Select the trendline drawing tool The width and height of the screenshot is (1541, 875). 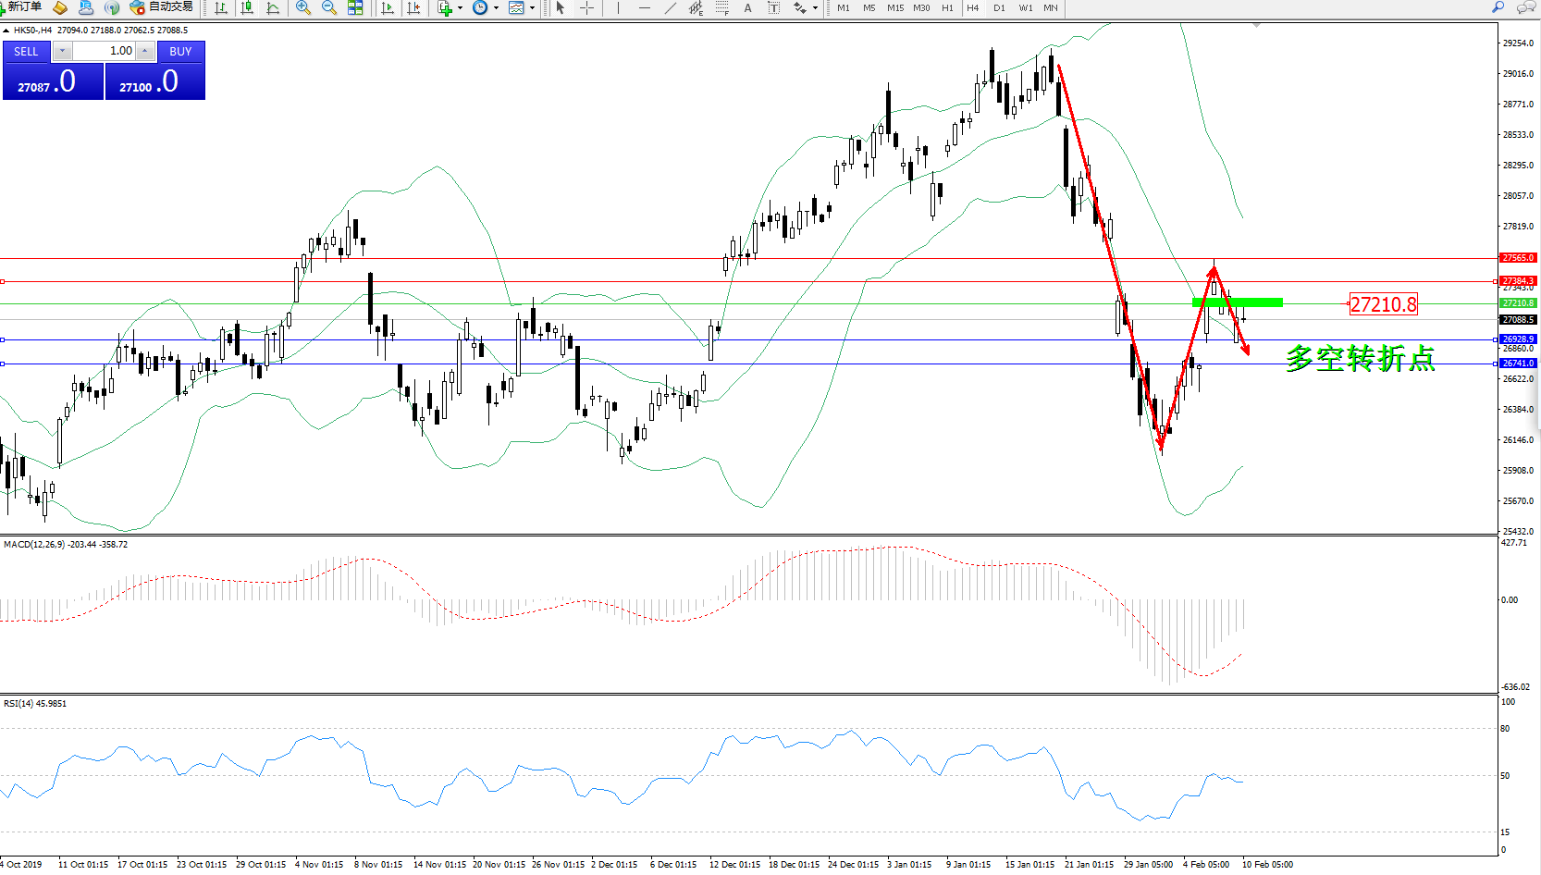click(x=670, y=8)
